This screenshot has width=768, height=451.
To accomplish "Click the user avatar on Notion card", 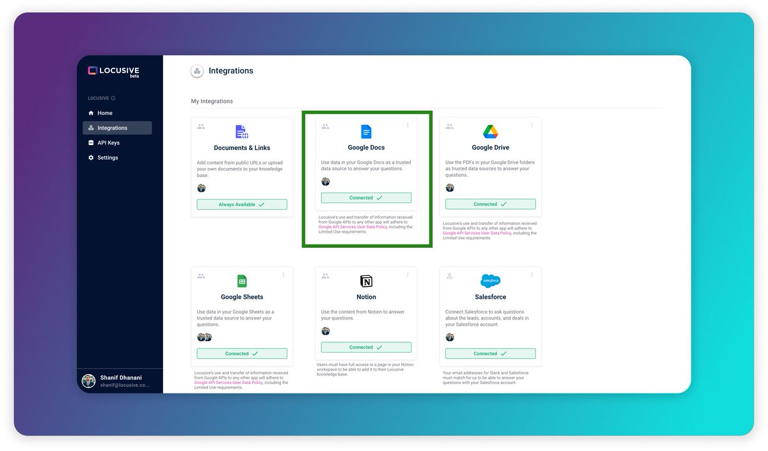I will click(325, 331).
